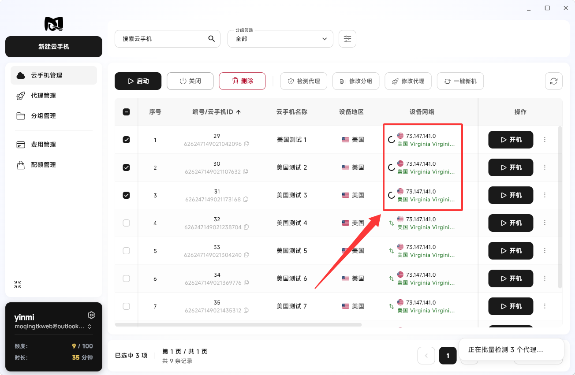This screenshot has width=575, height=375.
Task: Click network status arrows for 美国测试 5
Action: (x=391, y=251)
